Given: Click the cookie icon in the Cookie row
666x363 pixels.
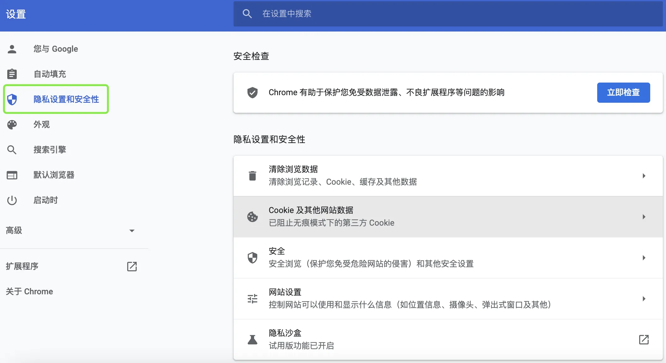Looking at the screenshot, I should point(253,217).
